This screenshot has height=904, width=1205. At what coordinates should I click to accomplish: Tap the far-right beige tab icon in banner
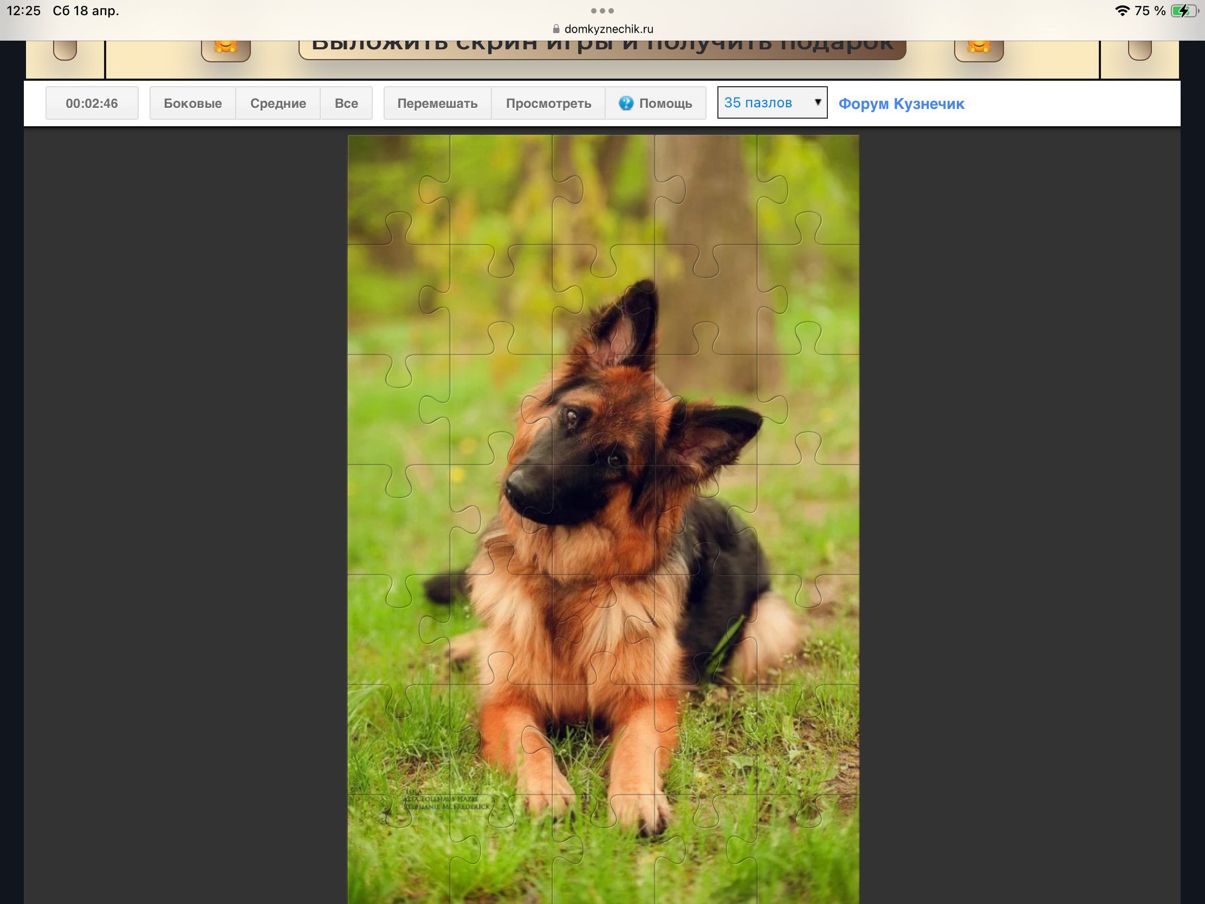1139,49
